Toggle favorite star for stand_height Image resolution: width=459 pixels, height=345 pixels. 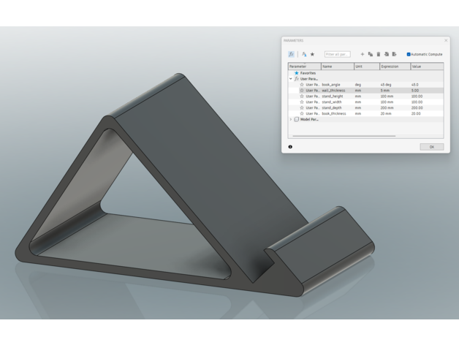pyautogui.click(x=302, y=96)
